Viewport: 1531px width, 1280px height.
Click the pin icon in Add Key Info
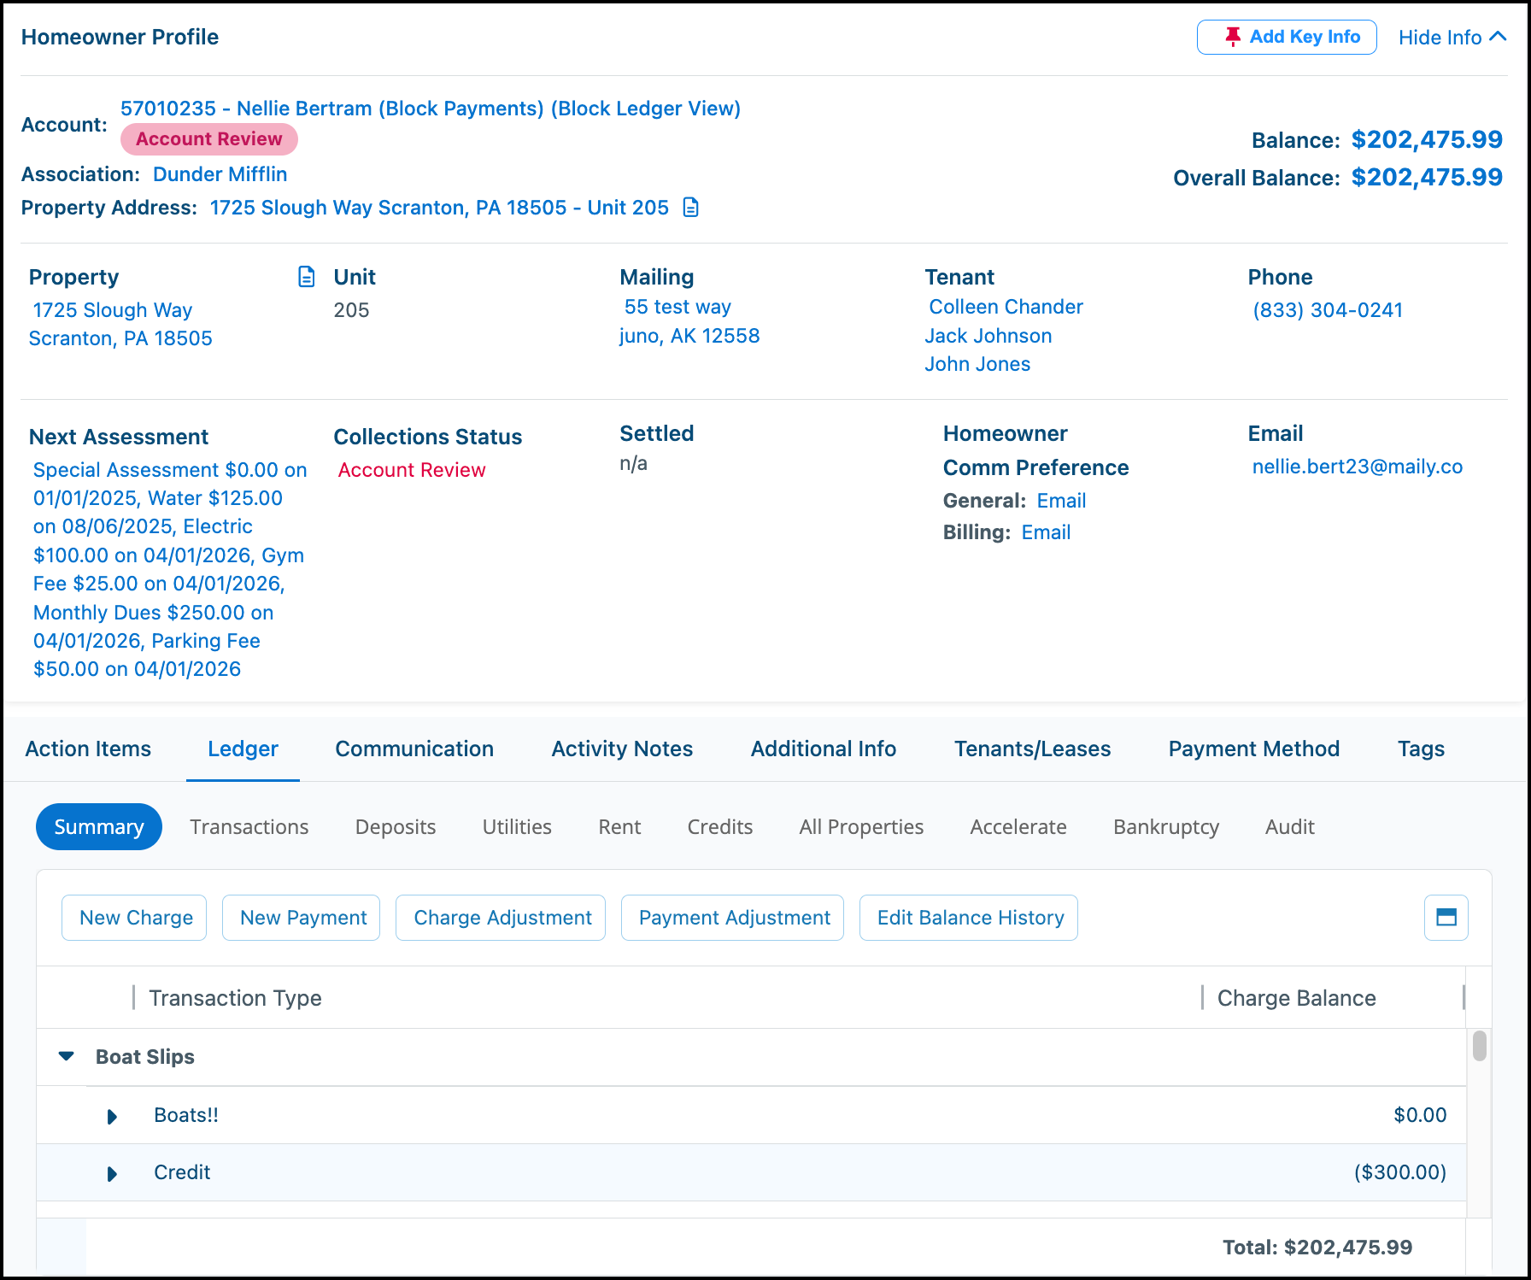[1232, 37]
